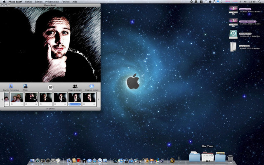Open Spotlight search in the menu bar
This screenshot has width=264, height=165.
pos(259,2)
